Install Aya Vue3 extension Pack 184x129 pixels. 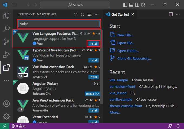tap(93, 110)
